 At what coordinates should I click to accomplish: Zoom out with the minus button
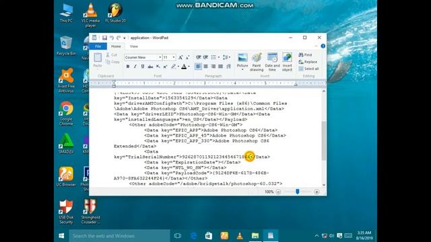click(x=278, y=192)
